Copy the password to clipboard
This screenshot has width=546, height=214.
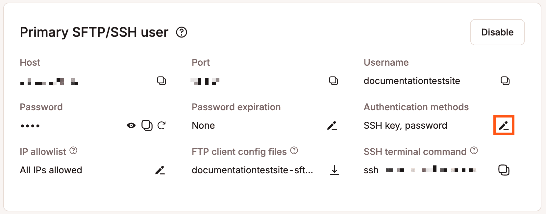click(147, 125)
